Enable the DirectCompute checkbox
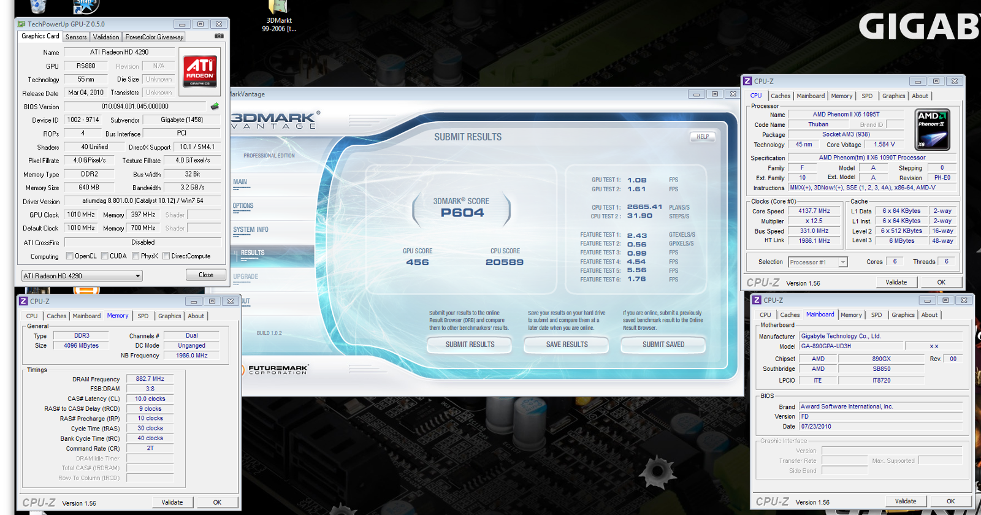The height and width of the screenshot is (515, 981). click(x=166, y=256)
